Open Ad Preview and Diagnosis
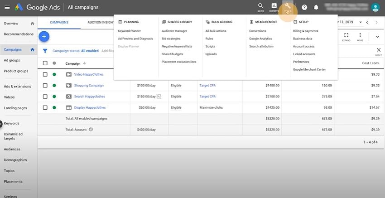Screen dimensions: 385x198 [x=135, y=39]
